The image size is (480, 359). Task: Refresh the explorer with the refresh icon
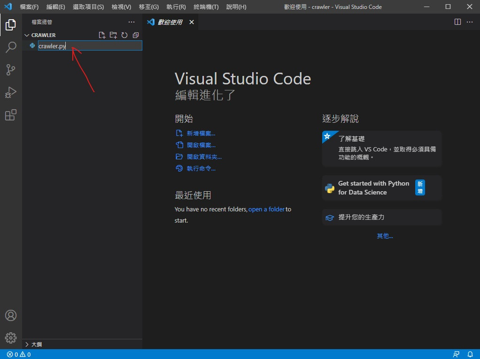[x=124, y=35]
